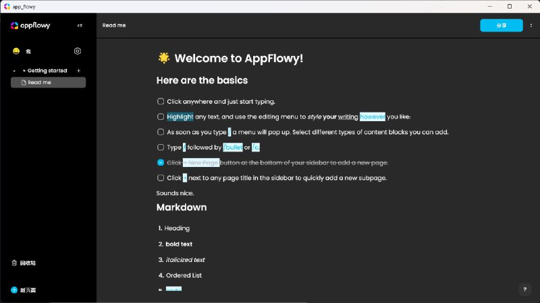This screenshot has width=540, height=303.
Task: Open the three-dot more options menu
Action: pyautogui.click(x=531, y=26)
